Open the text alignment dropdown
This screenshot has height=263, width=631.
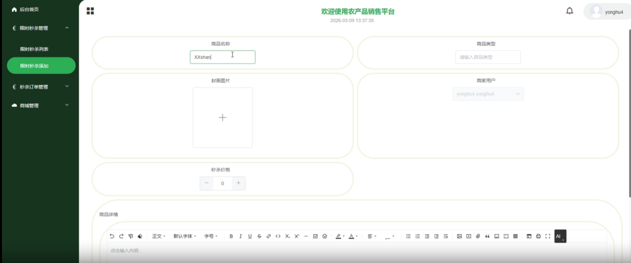coord(372,236)
